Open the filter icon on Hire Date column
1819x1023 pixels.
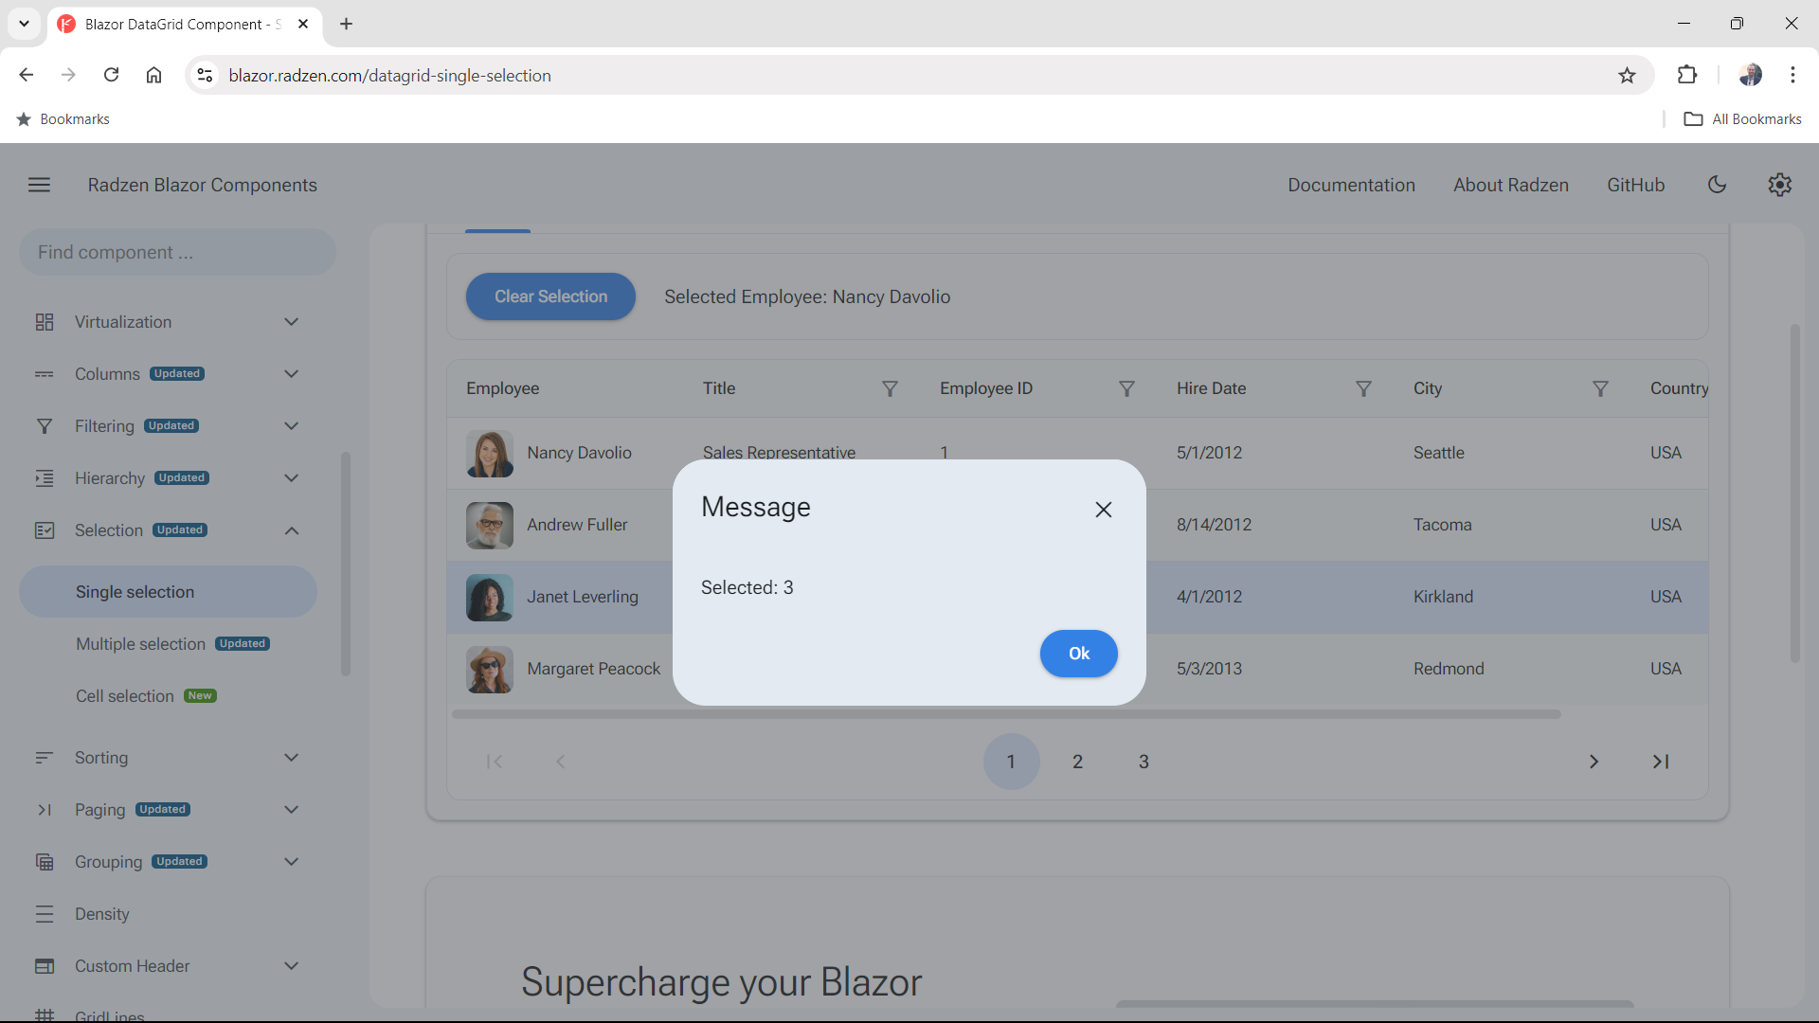click(x=1364, y=388)
